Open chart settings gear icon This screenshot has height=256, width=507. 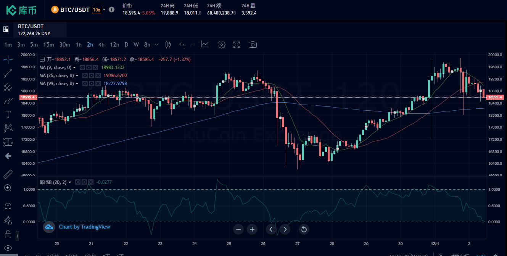click(222, 45)
